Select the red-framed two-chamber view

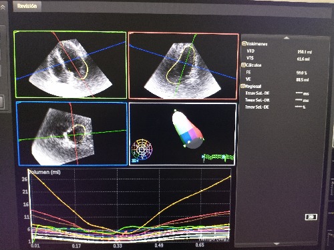(184, 66)
